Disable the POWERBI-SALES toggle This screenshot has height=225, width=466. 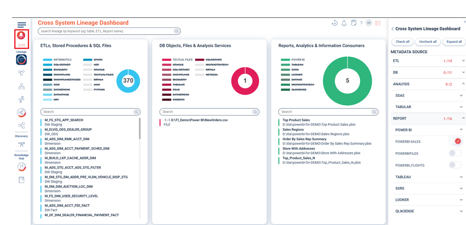[455, 141]
